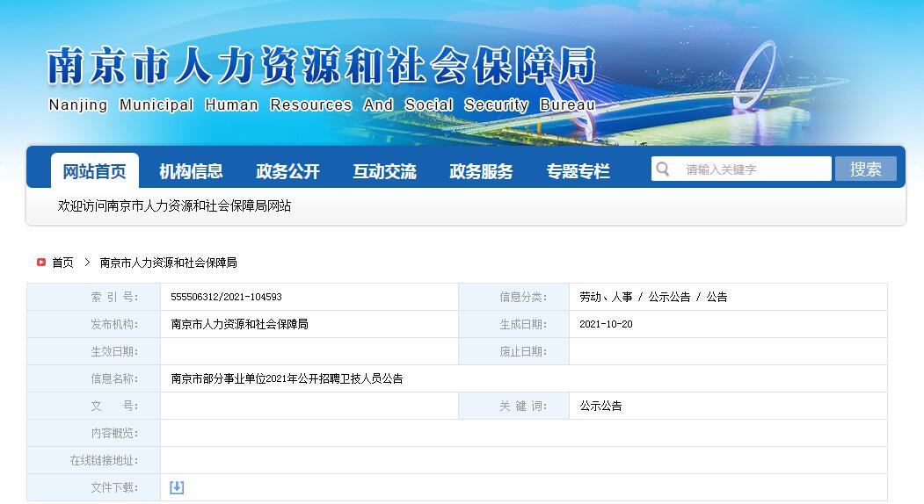This screenshot has width=924, height=504.
Task: Click the 首页 breadcrumb link
Action: pyautogui.click(x=63, y=263)
